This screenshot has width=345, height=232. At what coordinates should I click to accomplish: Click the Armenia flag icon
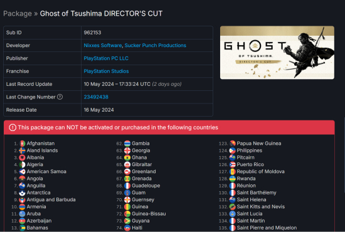22,207
